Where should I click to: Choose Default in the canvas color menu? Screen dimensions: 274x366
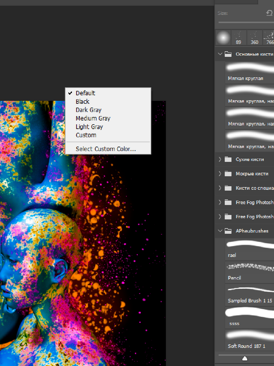click(x=108, y=93)
